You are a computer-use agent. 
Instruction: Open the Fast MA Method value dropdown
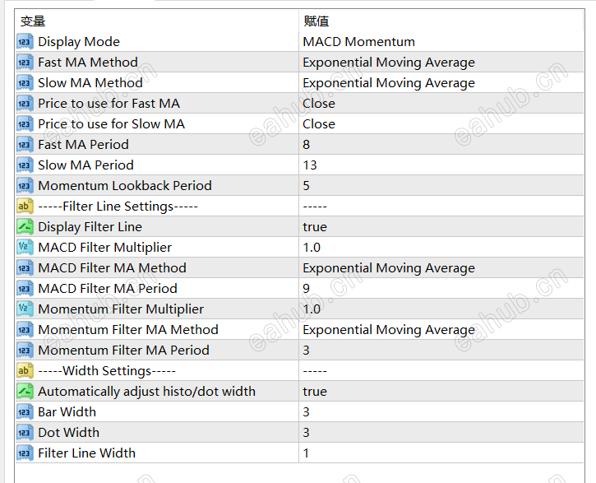click(388, 63)
